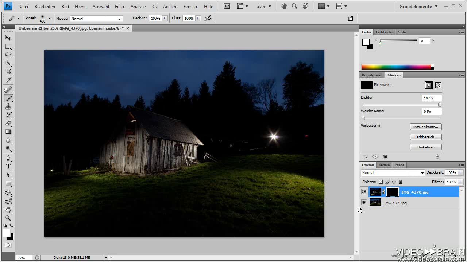Toggle airbrush mode in options bar
This screenshot has height=262, width=467.
(x=208, y=18)
